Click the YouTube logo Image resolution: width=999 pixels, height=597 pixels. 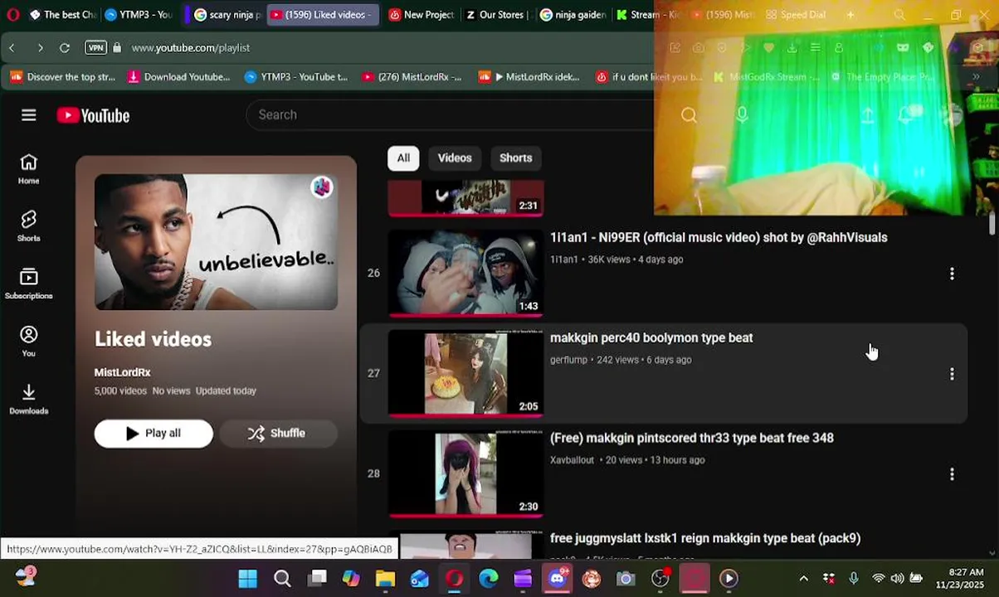click(x=93, y=116)
